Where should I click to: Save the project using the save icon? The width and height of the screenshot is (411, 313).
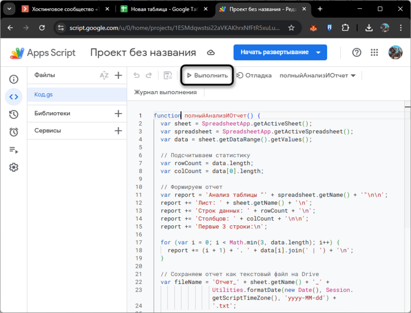[x=167, y=75]
